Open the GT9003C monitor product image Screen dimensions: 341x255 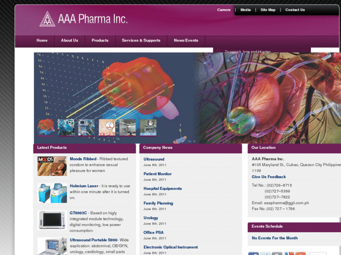(52, 220)
